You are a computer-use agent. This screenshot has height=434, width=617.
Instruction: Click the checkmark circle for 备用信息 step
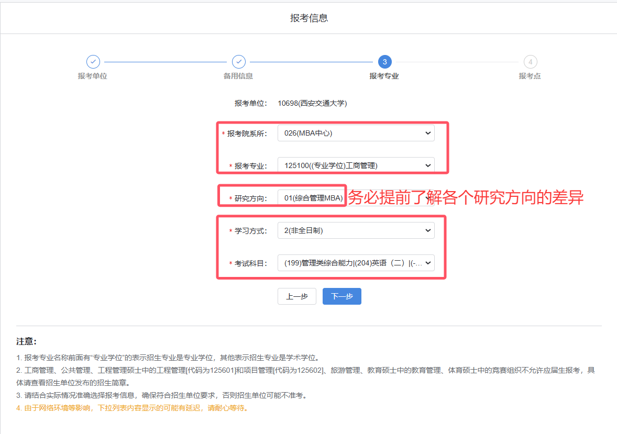click(x=239, y=62)
